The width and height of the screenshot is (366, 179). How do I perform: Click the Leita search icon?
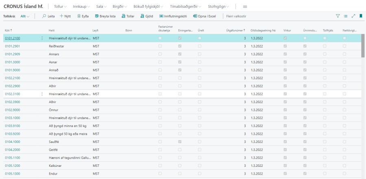[44, 16]
